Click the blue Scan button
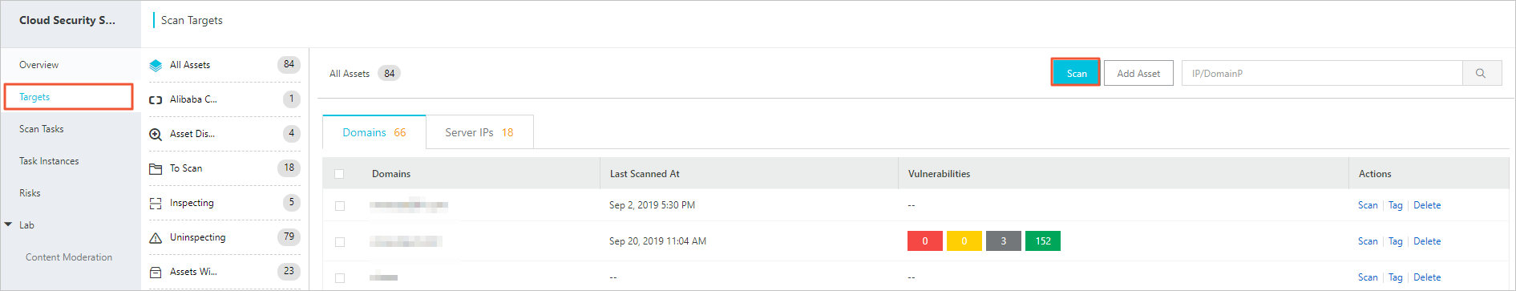The height and width of the screenshot is (291, 1516). click(1076, 73)
